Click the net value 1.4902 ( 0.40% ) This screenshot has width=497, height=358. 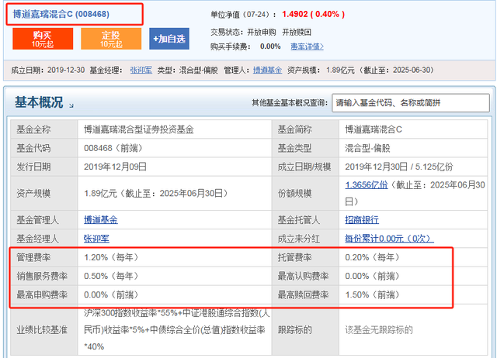pyautogui.click(x=313, y=14)
